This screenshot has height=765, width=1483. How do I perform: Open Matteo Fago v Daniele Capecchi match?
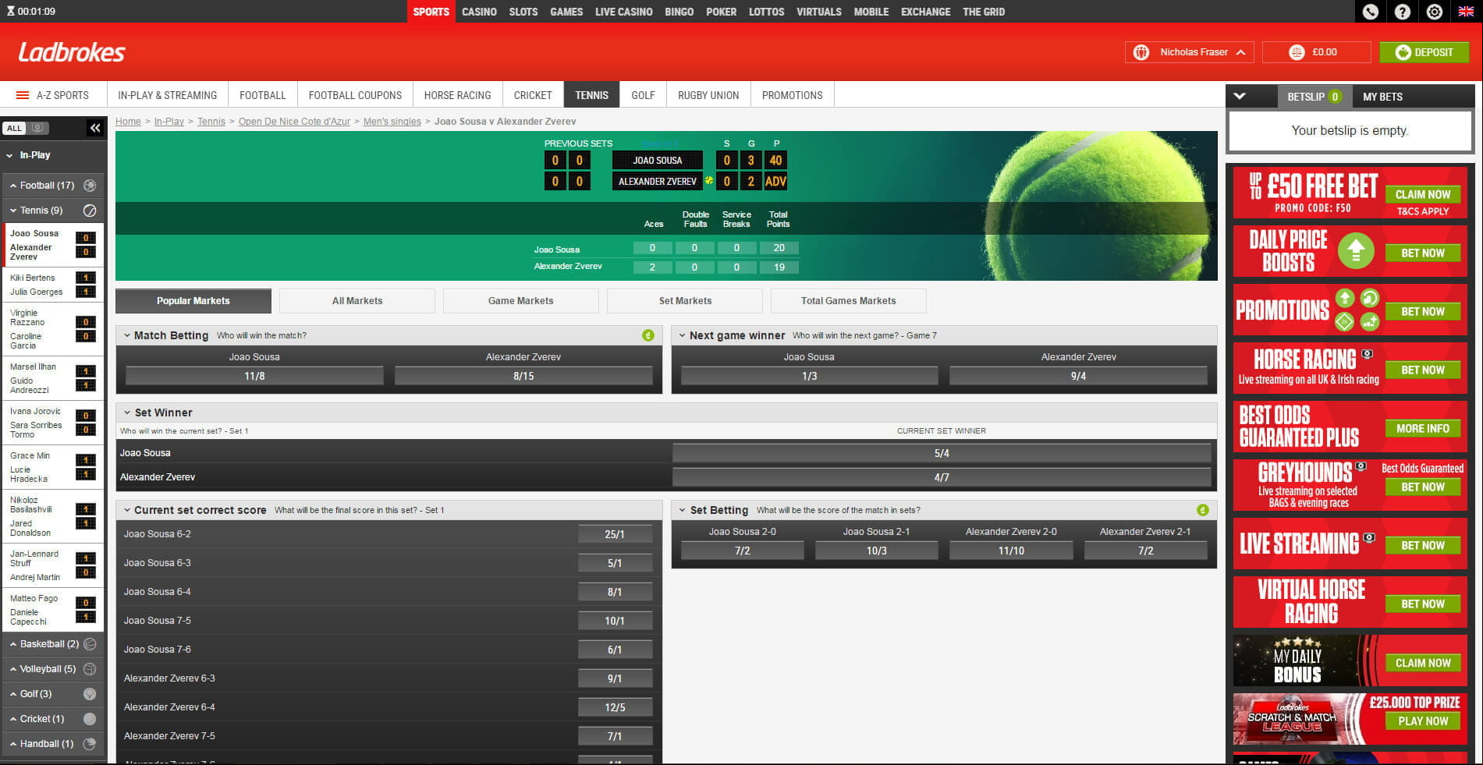click(x=53, y=610)
